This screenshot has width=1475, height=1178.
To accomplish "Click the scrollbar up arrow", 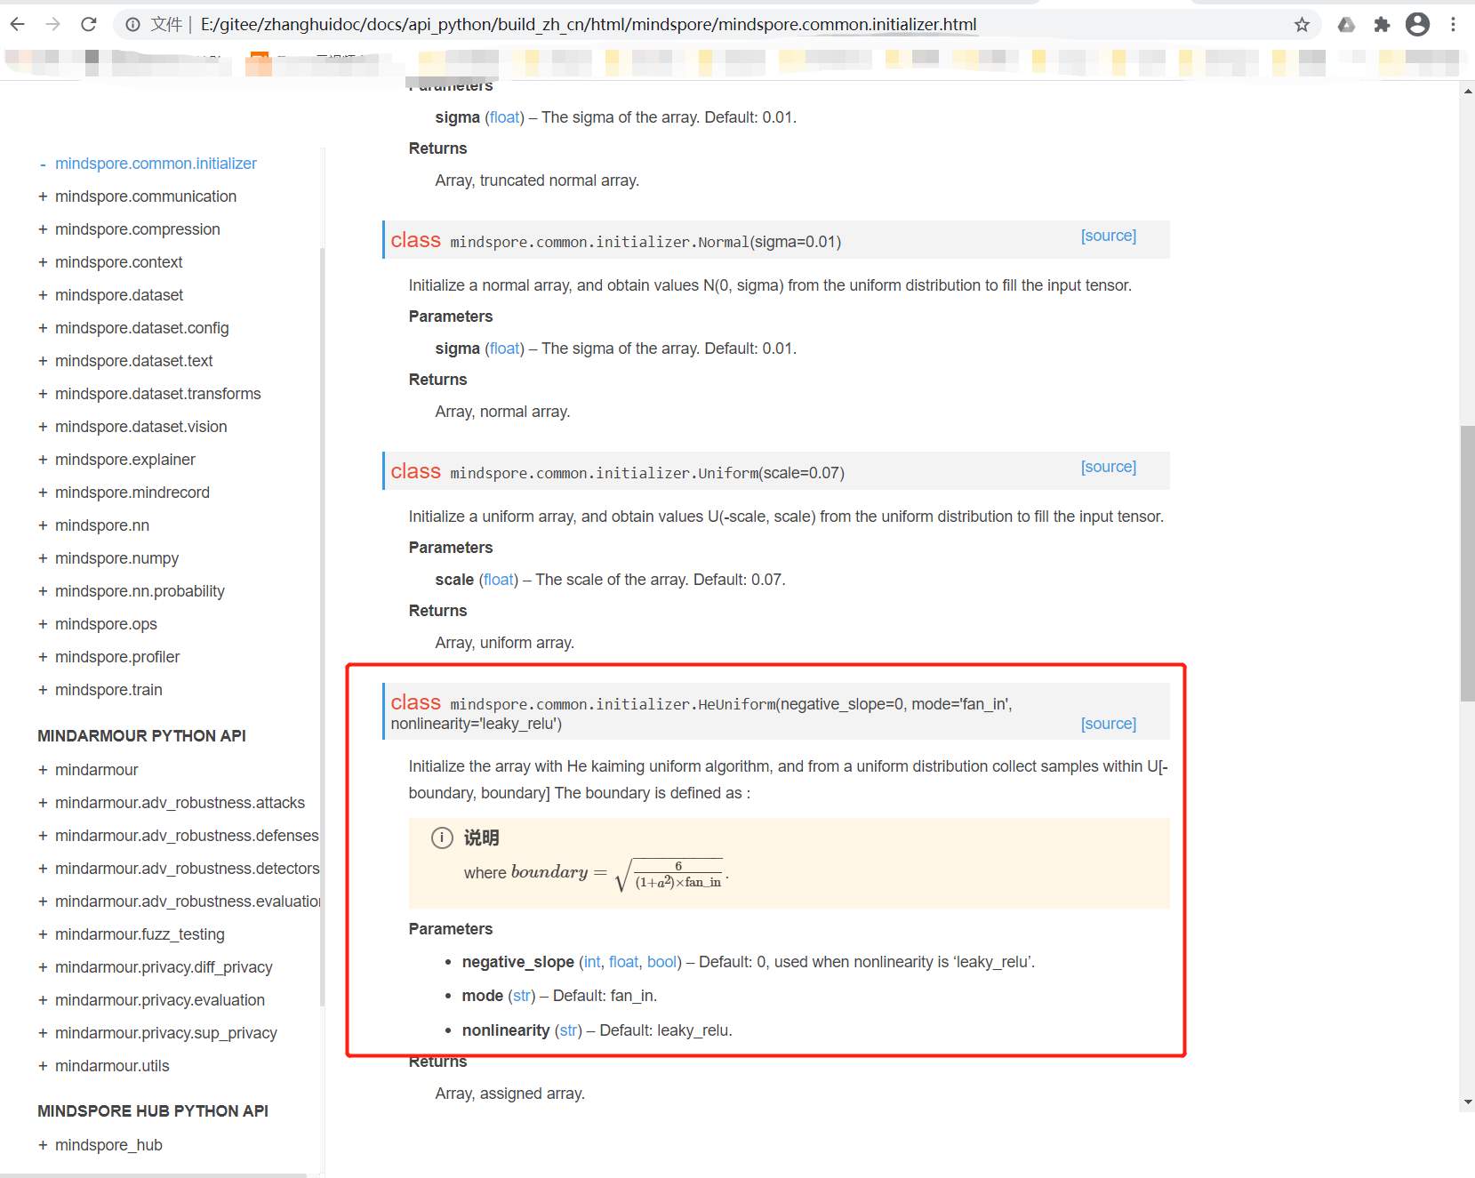I will click(x=1467, y=91).
